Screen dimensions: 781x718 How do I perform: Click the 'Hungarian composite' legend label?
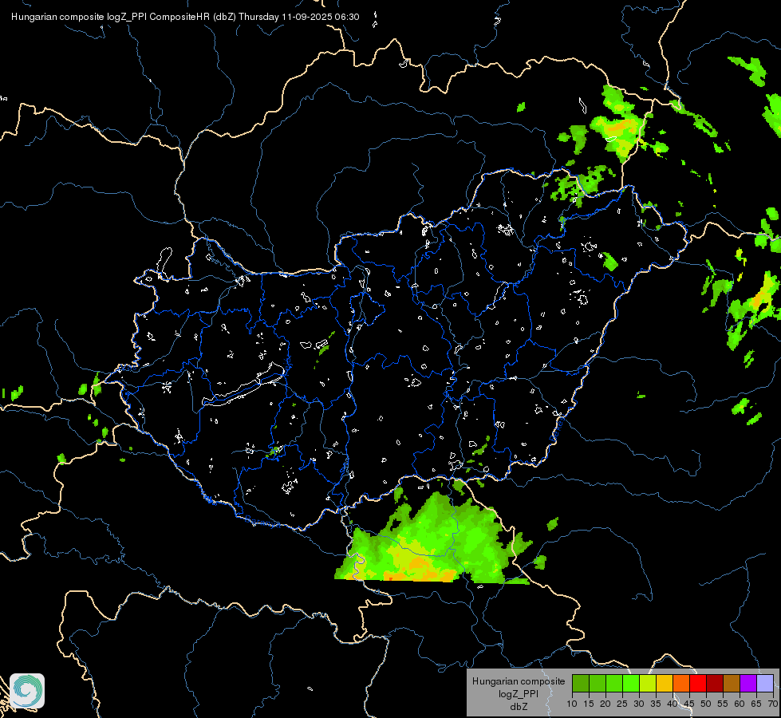tap(519, 681)
